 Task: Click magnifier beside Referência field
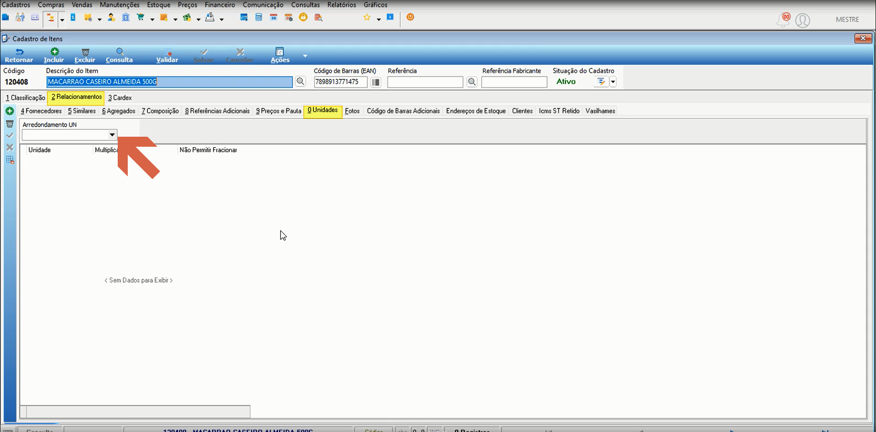pyautogui.click(x=472, y=82)
